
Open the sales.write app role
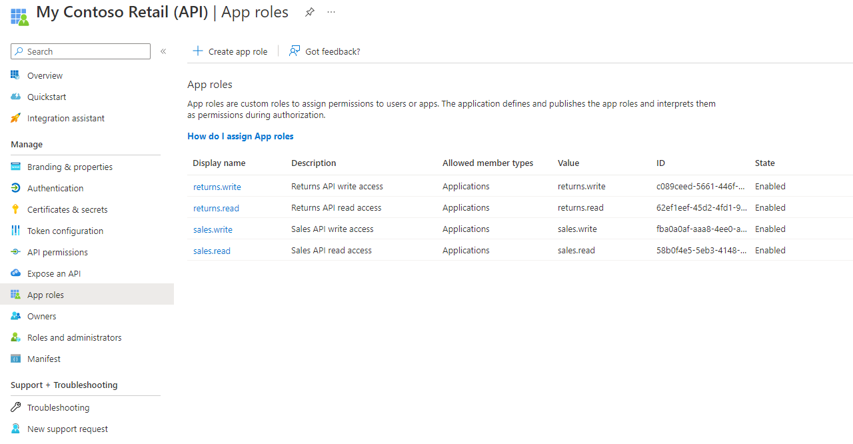coord(213,229)
